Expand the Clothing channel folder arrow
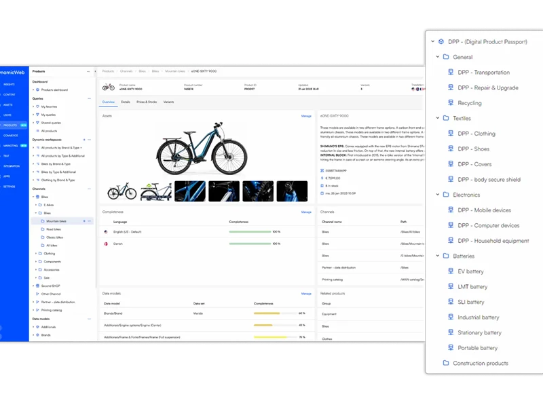543x407 pixels. [36, 253]
